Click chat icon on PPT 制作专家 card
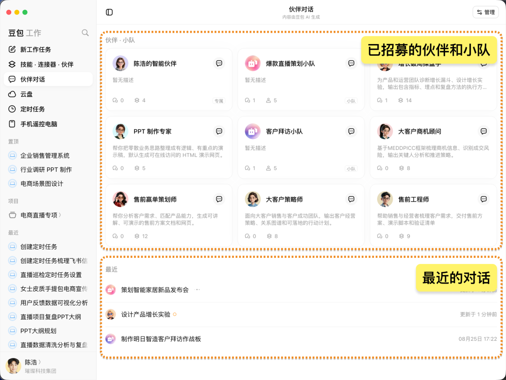Screen dimensions: 506x380 [x=219, y=131]
